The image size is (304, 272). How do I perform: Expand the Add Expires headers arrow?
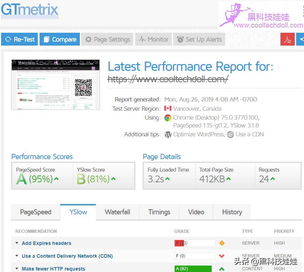17,243
